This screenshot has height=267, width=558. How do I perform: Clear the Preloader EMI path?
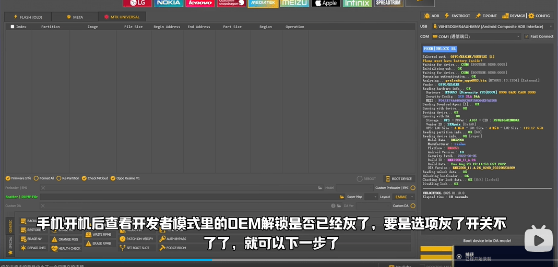click(x=43, y=188)
